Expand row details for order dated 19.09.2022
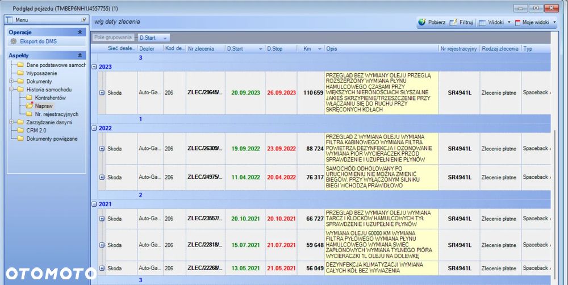The width and height of the screenshot is (568, 285). [102, 149]
